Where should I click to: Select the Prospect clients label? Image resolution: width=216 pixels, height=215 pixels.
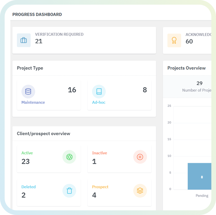pos(100,187)
